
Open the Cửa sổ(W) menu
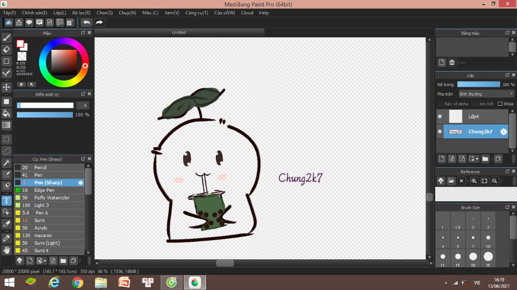225,13
